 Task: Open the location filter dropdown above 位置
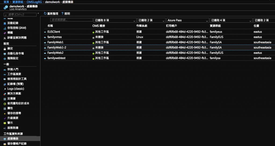point(264,20)
